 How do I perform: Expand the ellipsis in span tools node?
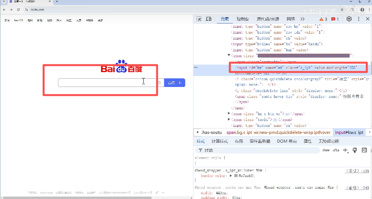click(x=275, y=120)
